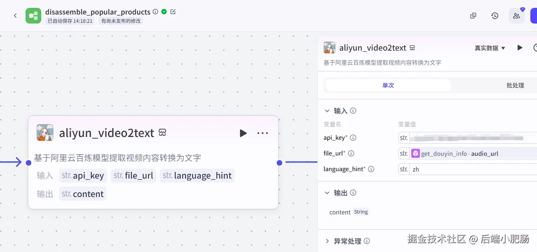This screenshot has height=252, width=537.
Task: Click the aliyun_video2text title in side panel
Action: click(373, 48)
